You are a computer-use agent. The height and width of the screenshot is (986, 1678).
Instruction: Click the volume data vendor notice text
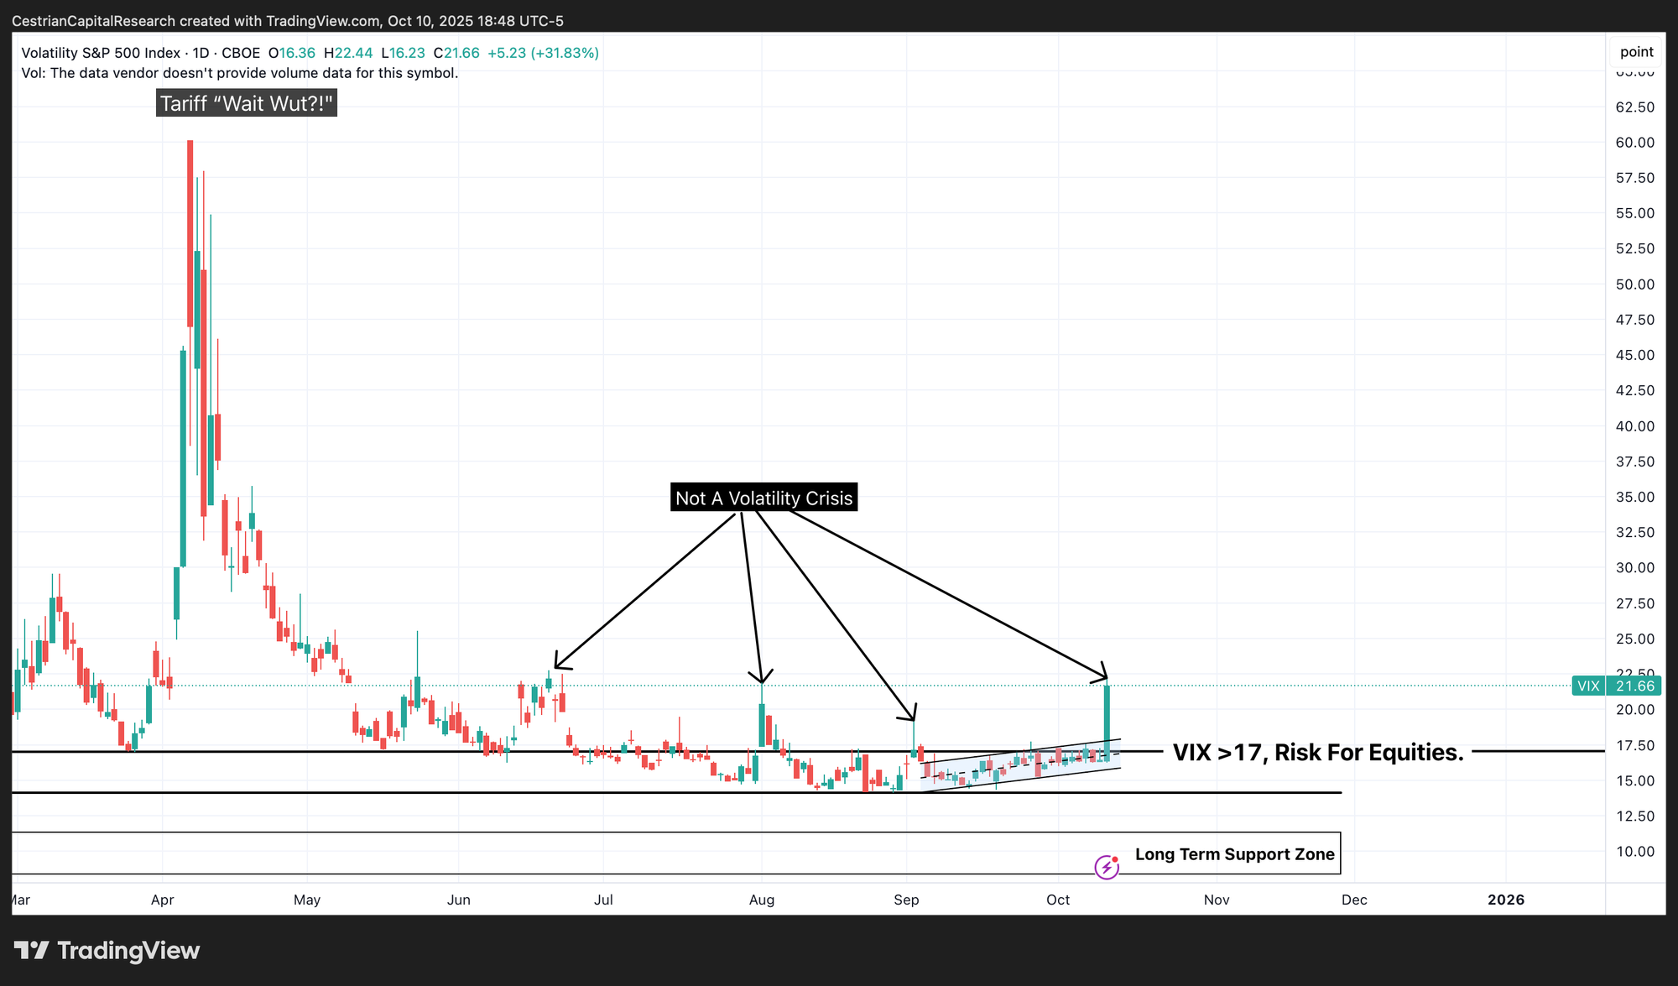(x=240, y=73)
